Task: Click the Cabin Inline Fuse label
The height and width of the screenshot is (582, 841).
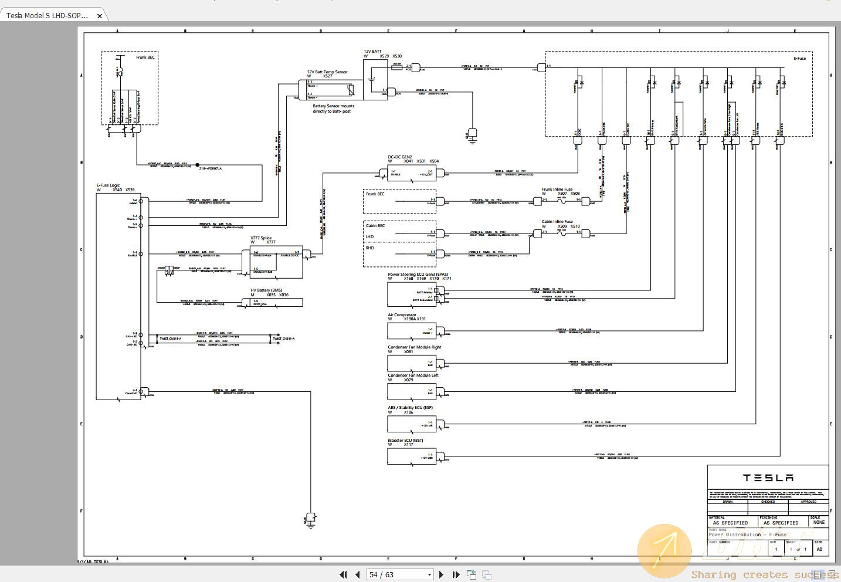Action: click(x=557, y=222)
